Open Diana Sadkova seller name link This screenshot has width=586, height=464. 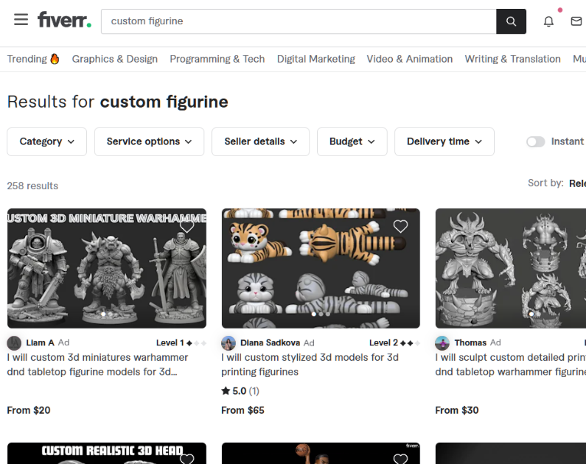point(270,342)
